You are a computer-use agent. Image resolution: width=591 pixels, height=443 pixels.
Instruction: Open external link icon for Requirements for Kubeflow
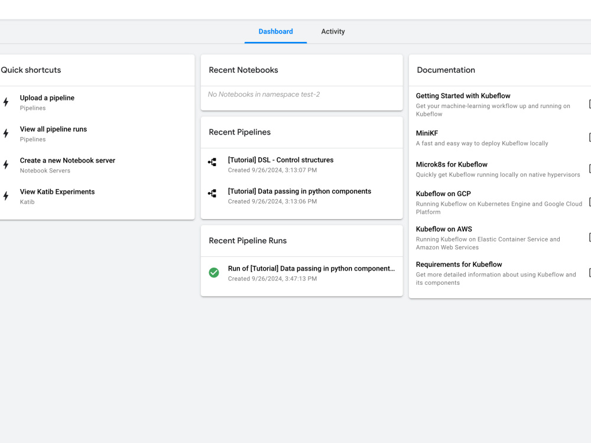pos(589,273)
